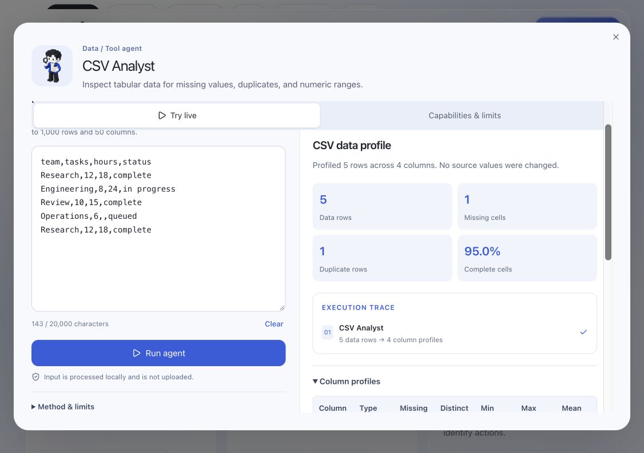Click the Type table header
The width and height of the screenshot is (644, 453).
tap(368, 408)
